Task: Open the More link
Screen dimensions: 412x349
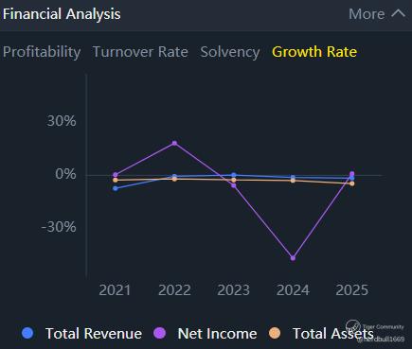Action: click(x=367, y=14)
